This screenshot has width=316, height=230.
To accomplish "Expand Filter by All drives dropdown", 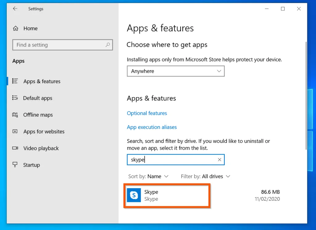I will point(205,176).
